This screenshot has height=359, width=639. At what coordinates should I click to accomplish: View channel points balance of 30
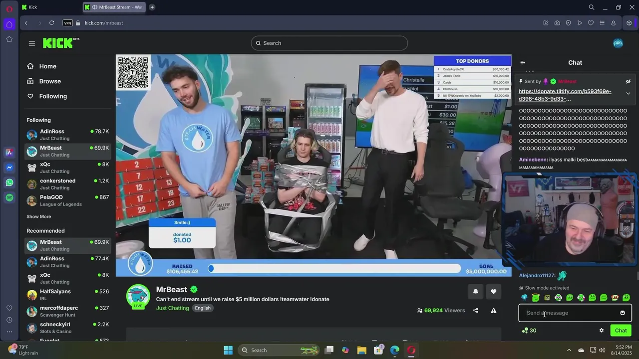pyautogui.click(x=529, y=330)
